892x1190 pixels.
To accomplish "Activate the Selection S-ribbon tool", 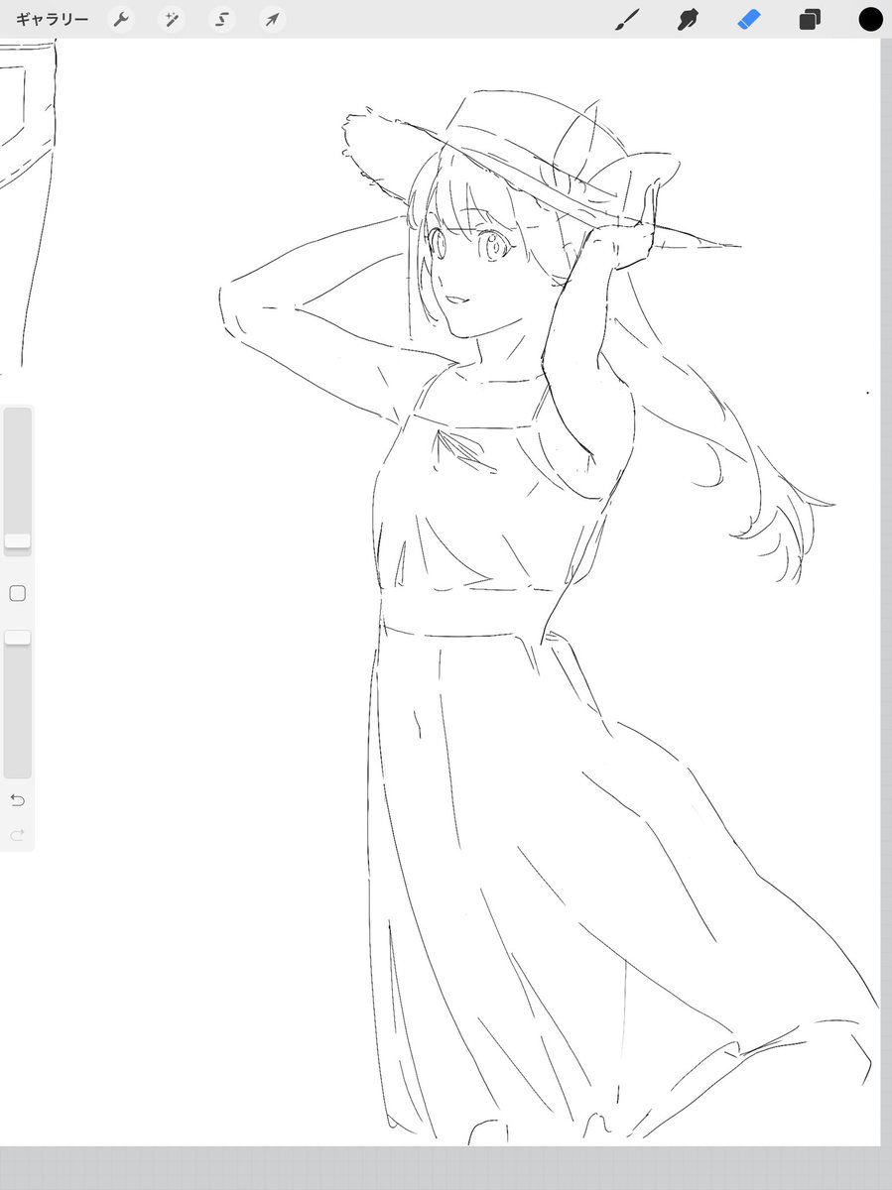I will pos(222,20).
